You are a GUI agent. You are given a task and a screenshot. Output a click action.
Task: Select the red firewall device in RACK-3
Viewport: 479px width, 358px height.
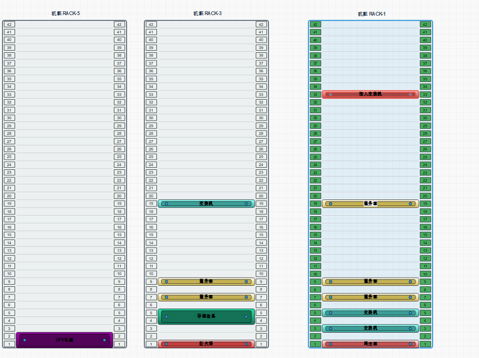pos(206,344)
